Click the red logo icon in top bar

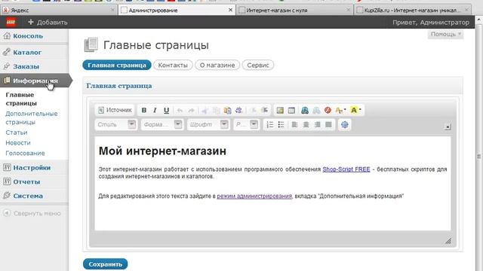pos(11,22)
